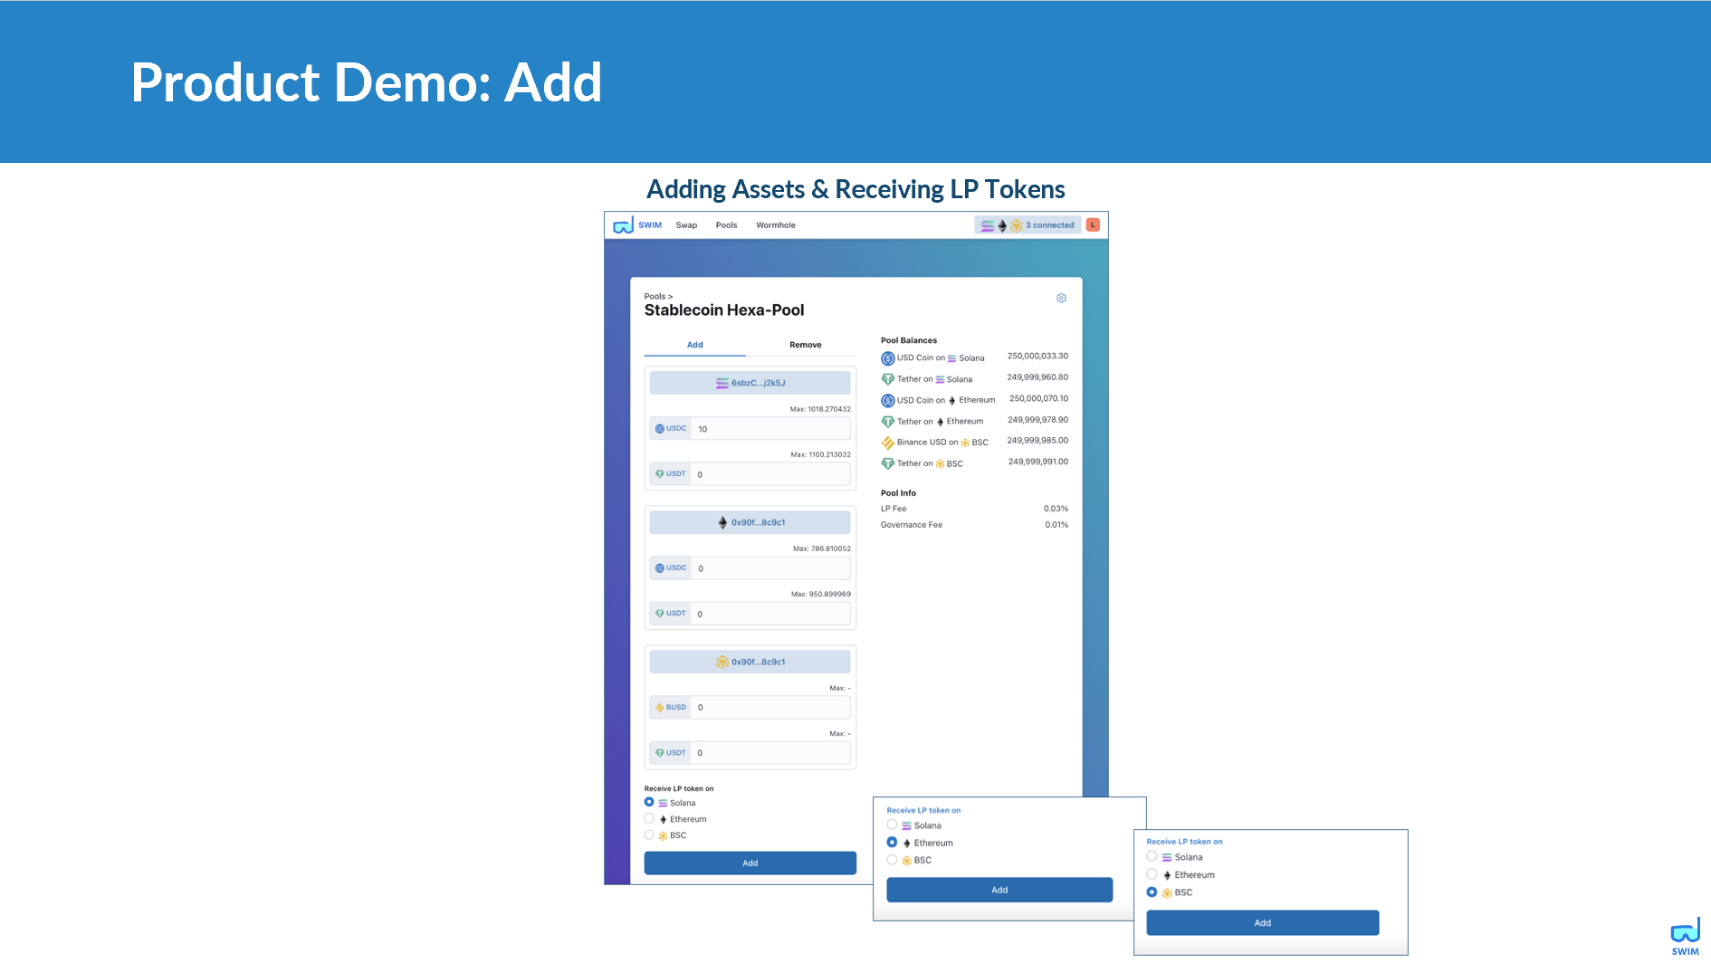
Task: Click Add button in rightmost inset panel
Action: tap(1262, 922)
